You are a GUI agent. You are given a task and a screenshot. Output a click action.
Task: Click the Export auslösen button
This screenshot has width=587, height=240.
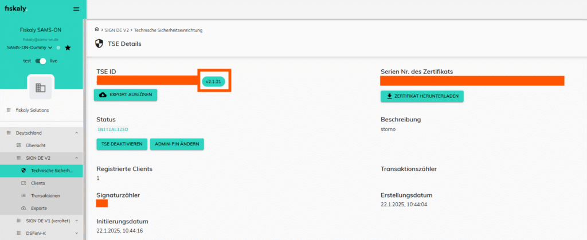click(126, 95)
